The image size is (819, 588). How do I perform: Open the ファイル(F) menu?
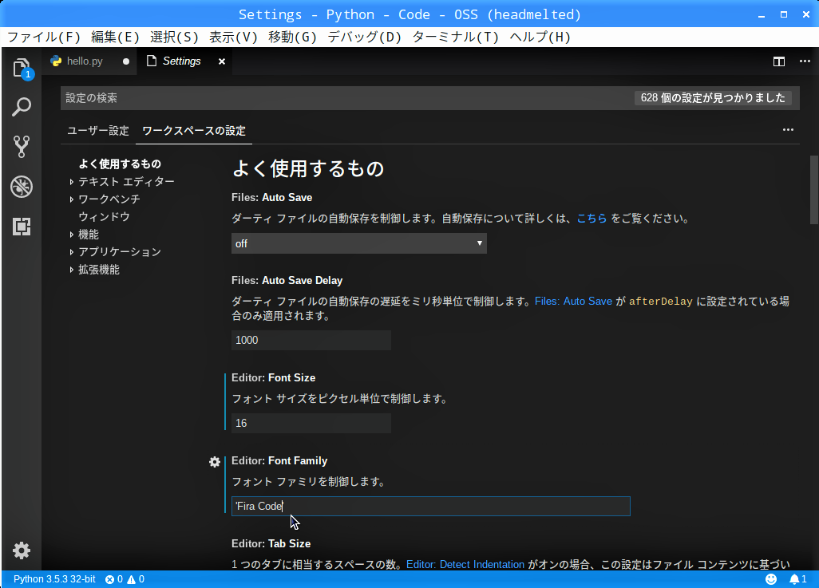point(44,37)
